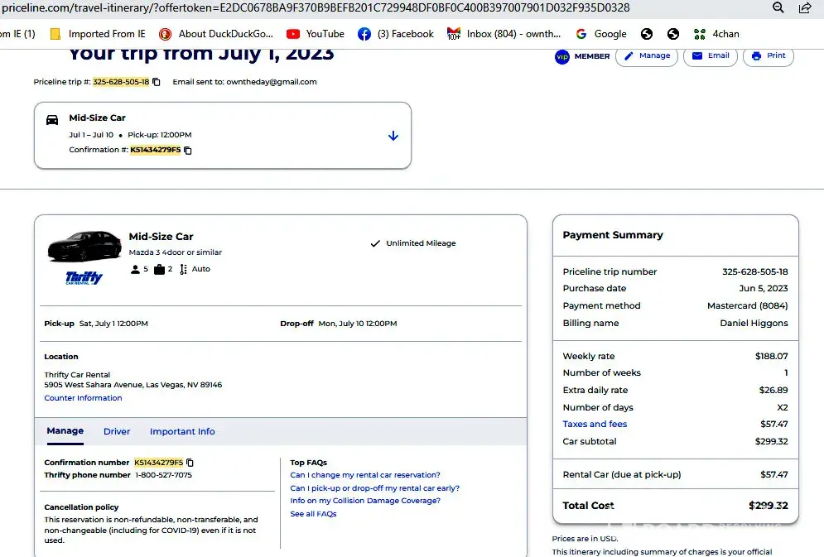824x557 pixels.
Task: Click the Email itinerary button
Action: [711, 55]
